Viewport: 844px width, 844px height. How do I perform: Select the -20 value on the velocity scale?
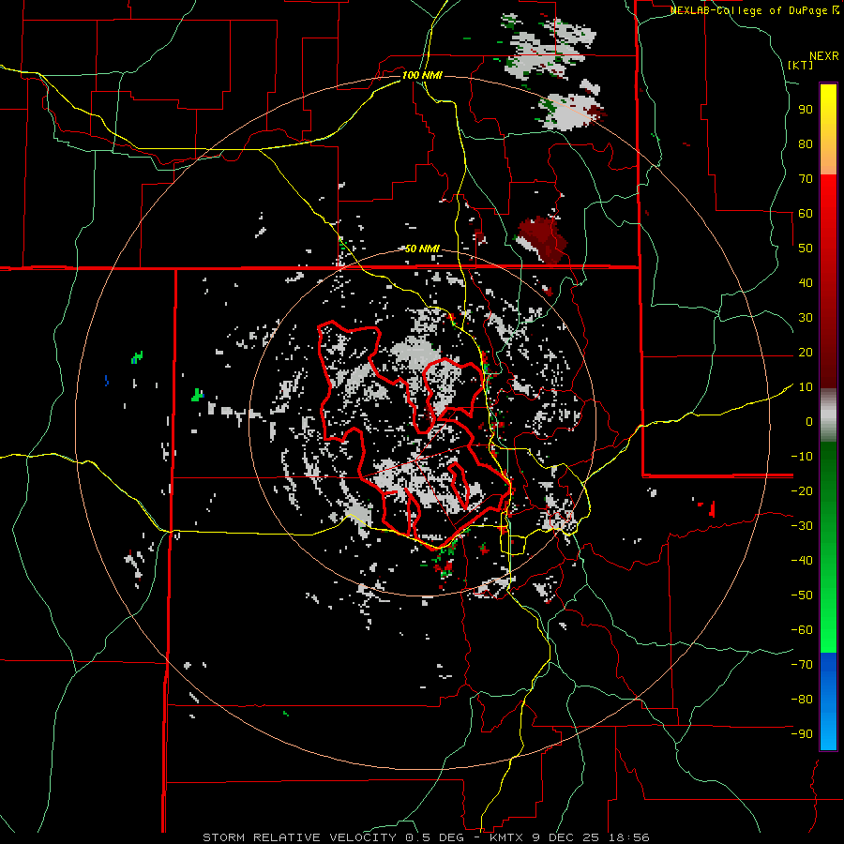[802, 491]
